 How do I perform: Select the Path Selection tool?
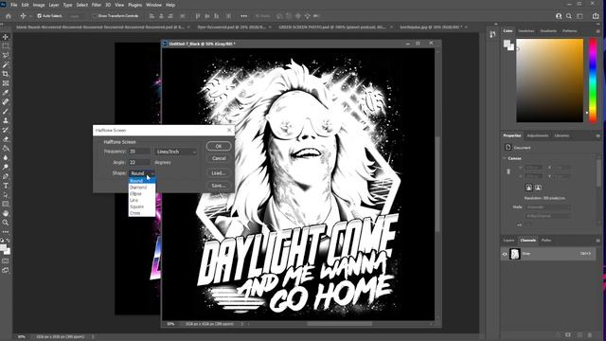click(6, 195)
